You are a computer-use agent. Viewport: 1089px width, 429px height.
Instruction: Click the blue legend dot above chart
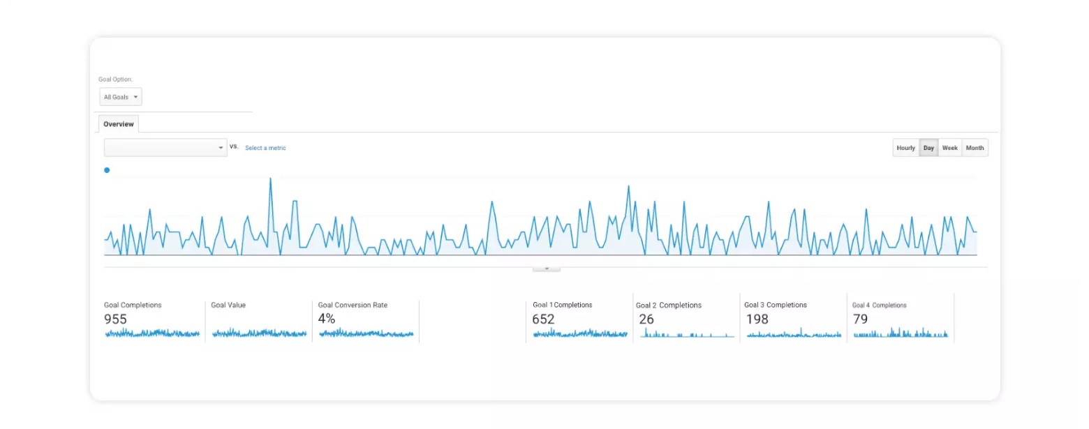coord(107,170)
